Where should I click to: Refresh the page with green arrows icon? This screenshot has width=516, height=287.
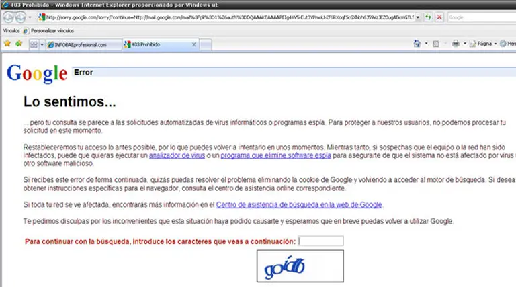click(428, 17)
